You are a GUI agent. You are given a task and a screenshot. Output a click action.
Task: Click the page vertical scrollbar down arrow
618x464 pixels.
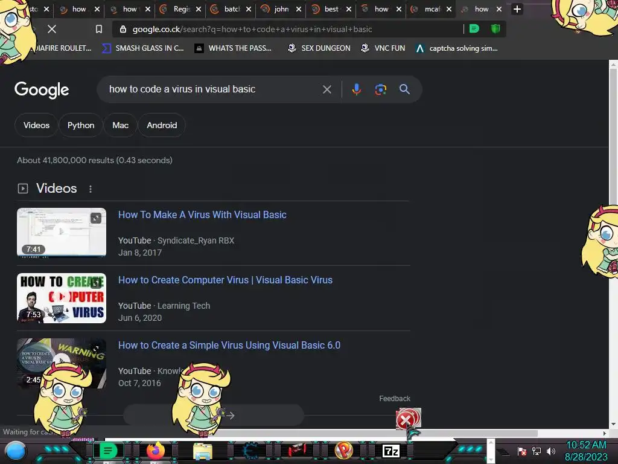tap(613, 425)
